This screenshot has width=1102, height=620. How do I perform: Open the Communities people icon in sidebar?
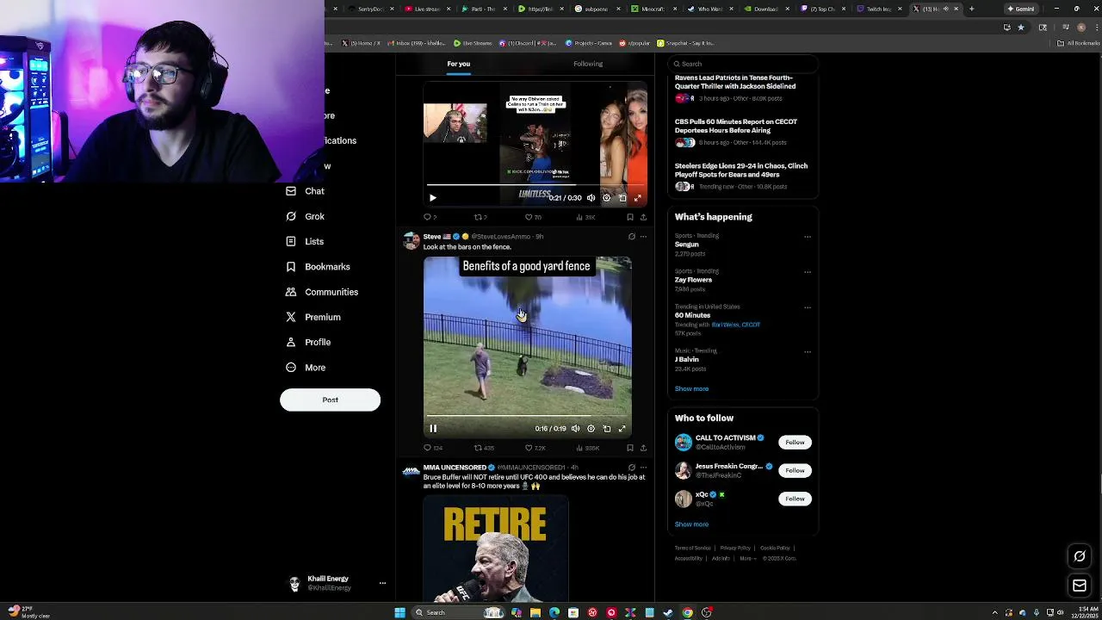click(291, 292)
